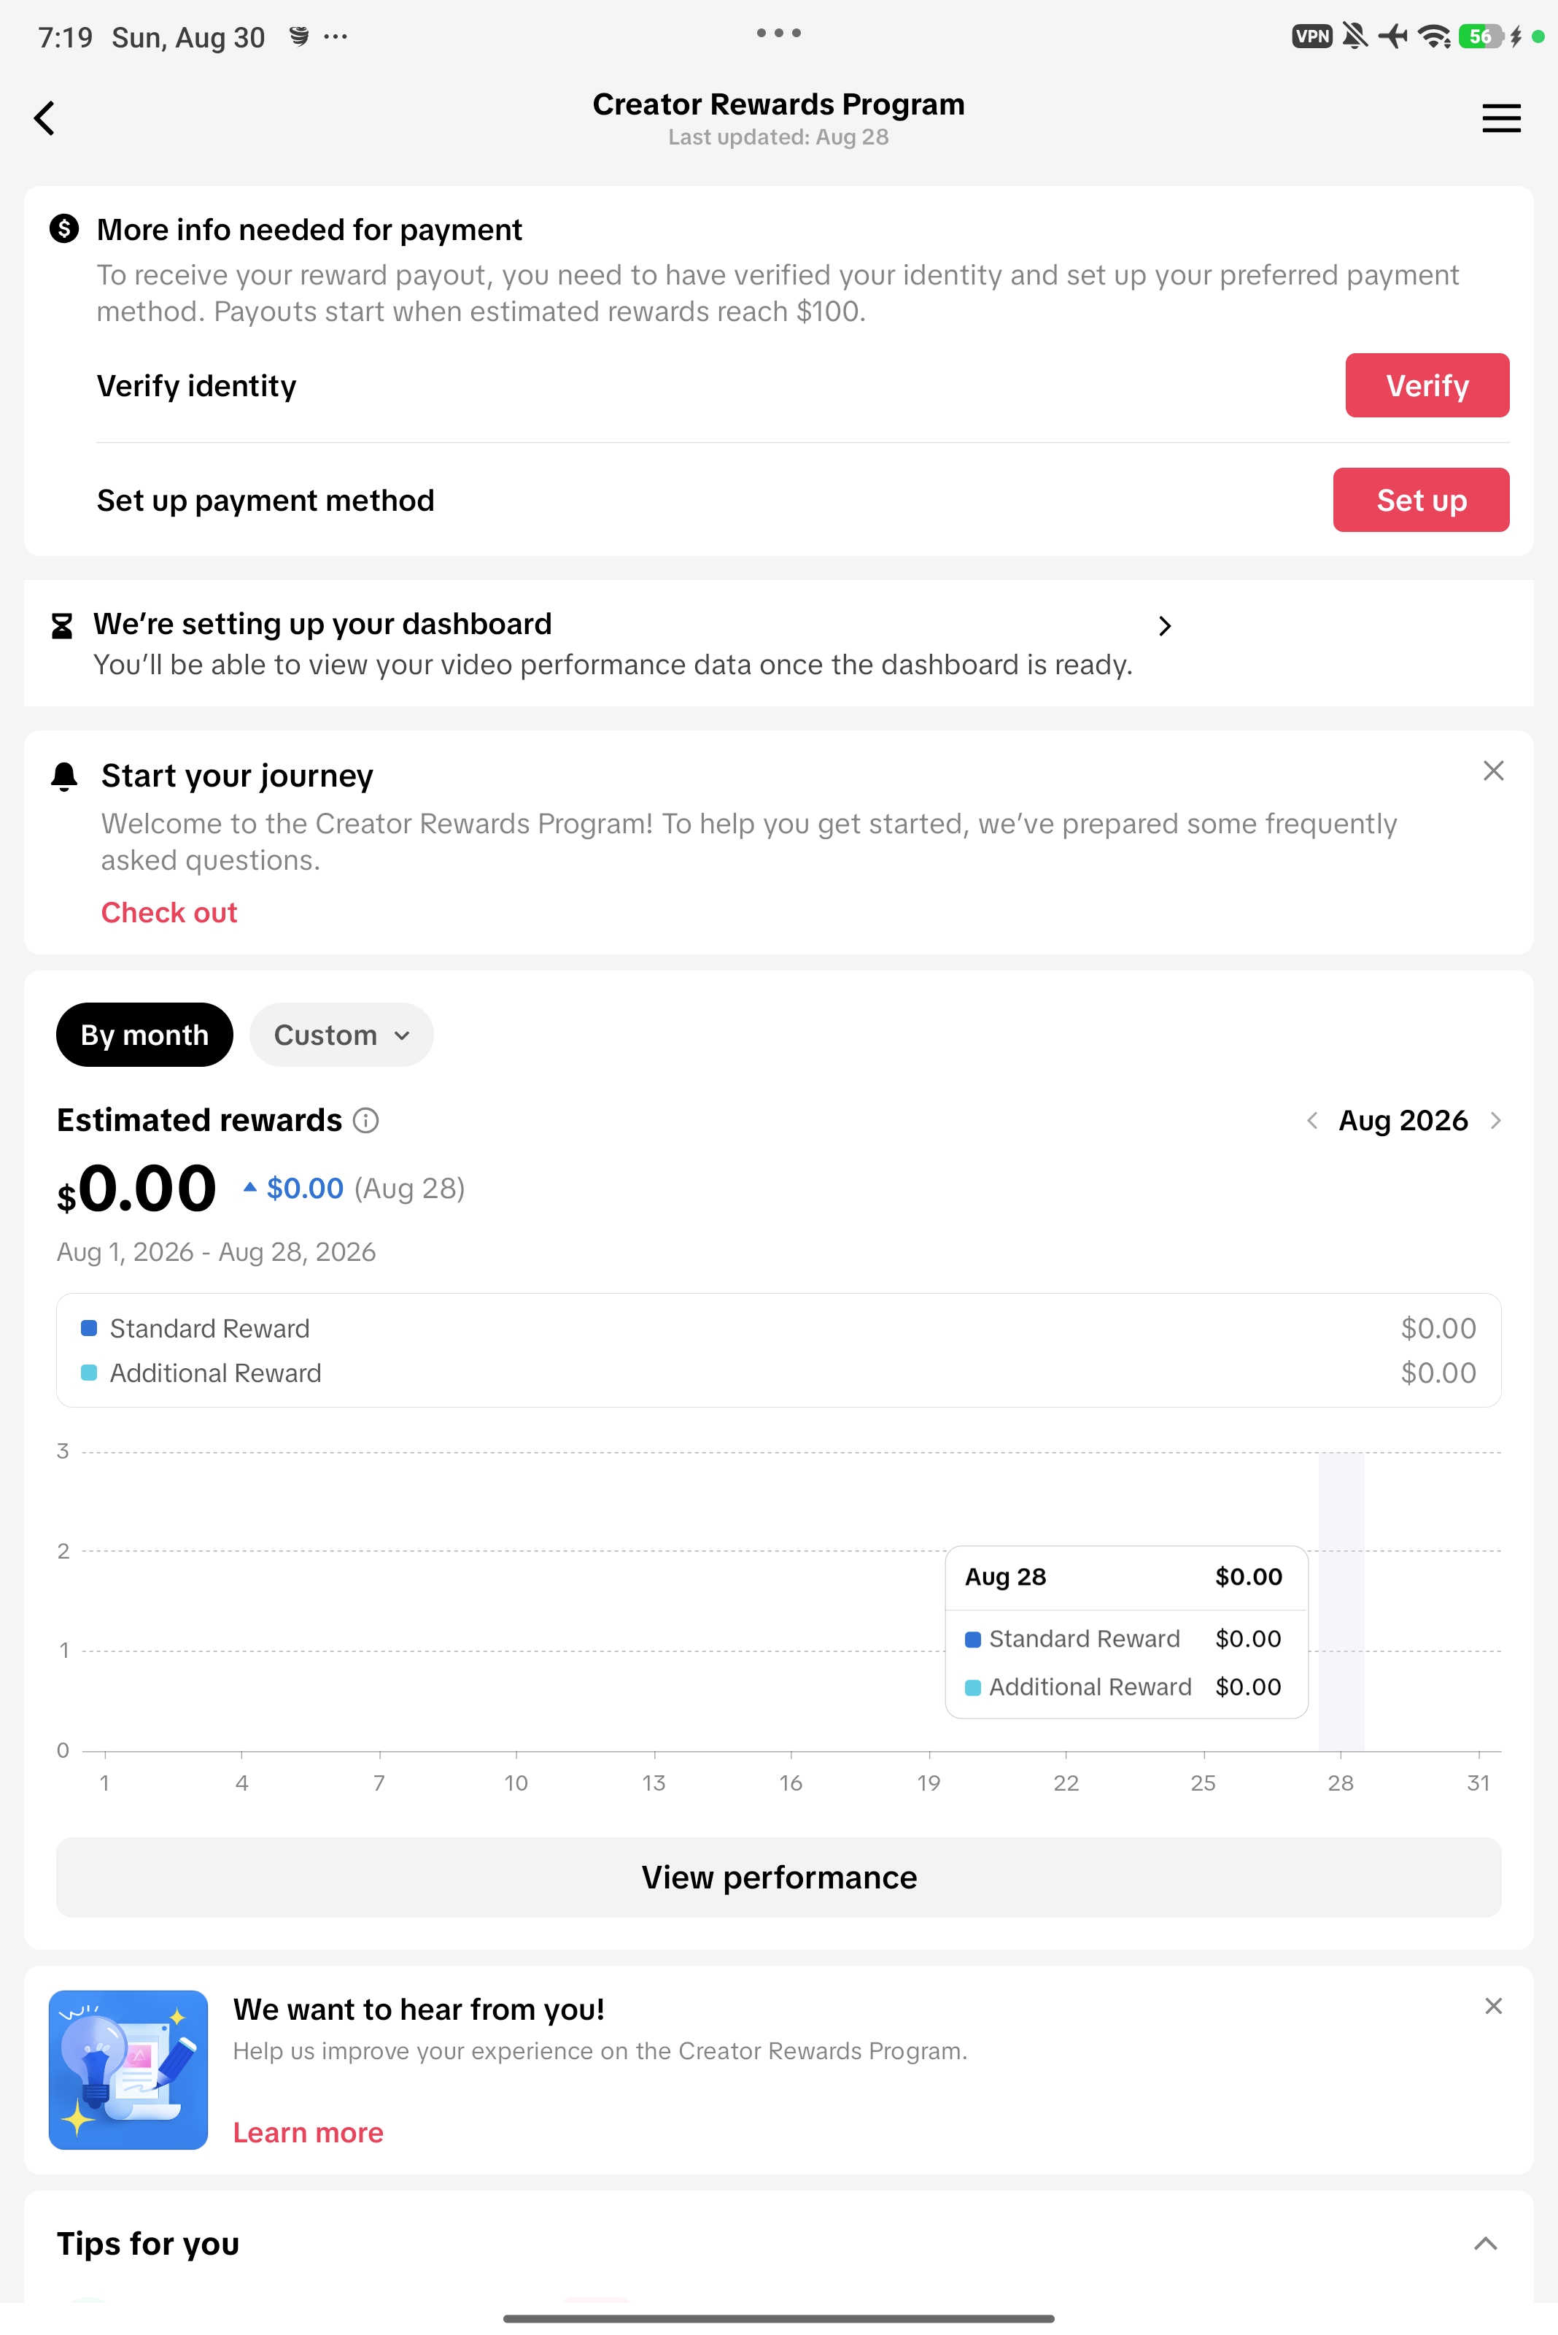Open the Custom date range dropdown
This screenshot has height=2335, width=1558.
(342, 1035)
